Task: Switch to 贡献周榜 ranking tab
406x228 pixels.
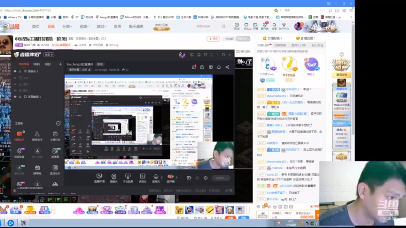Action: coord(280,45)
